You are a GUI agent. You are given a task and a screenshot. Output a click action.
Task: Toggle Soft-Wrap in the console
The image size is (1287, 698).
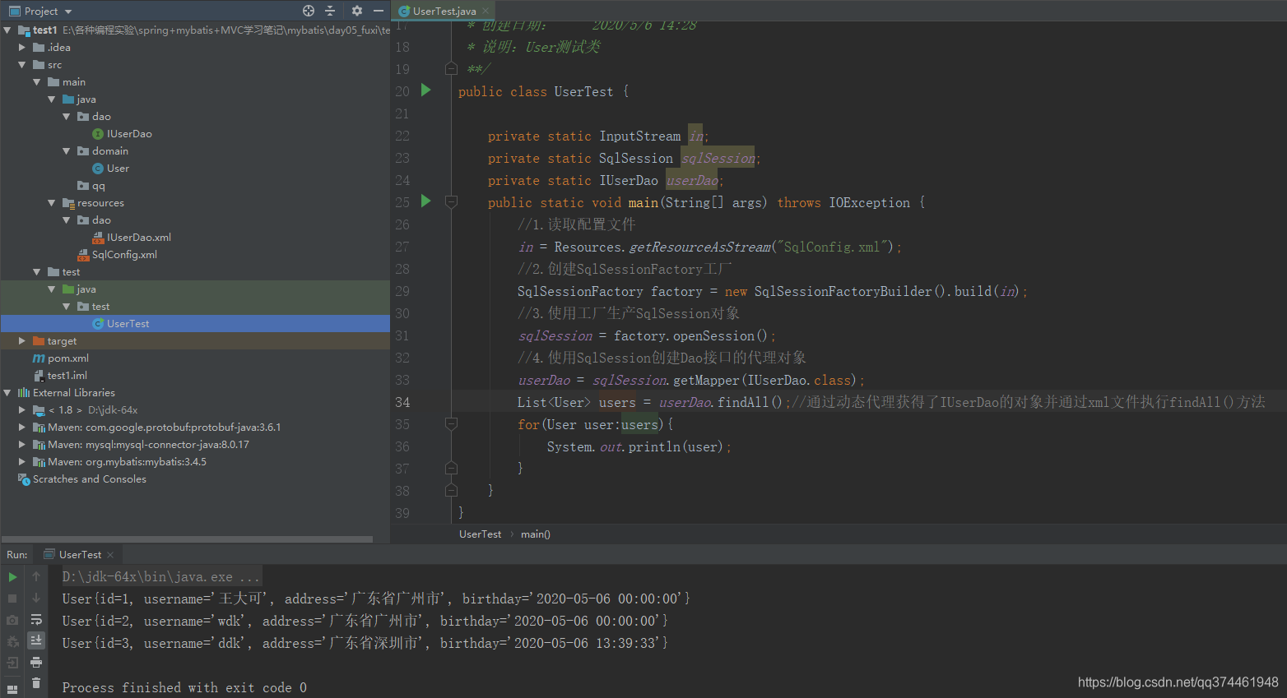tap(36, 620)
